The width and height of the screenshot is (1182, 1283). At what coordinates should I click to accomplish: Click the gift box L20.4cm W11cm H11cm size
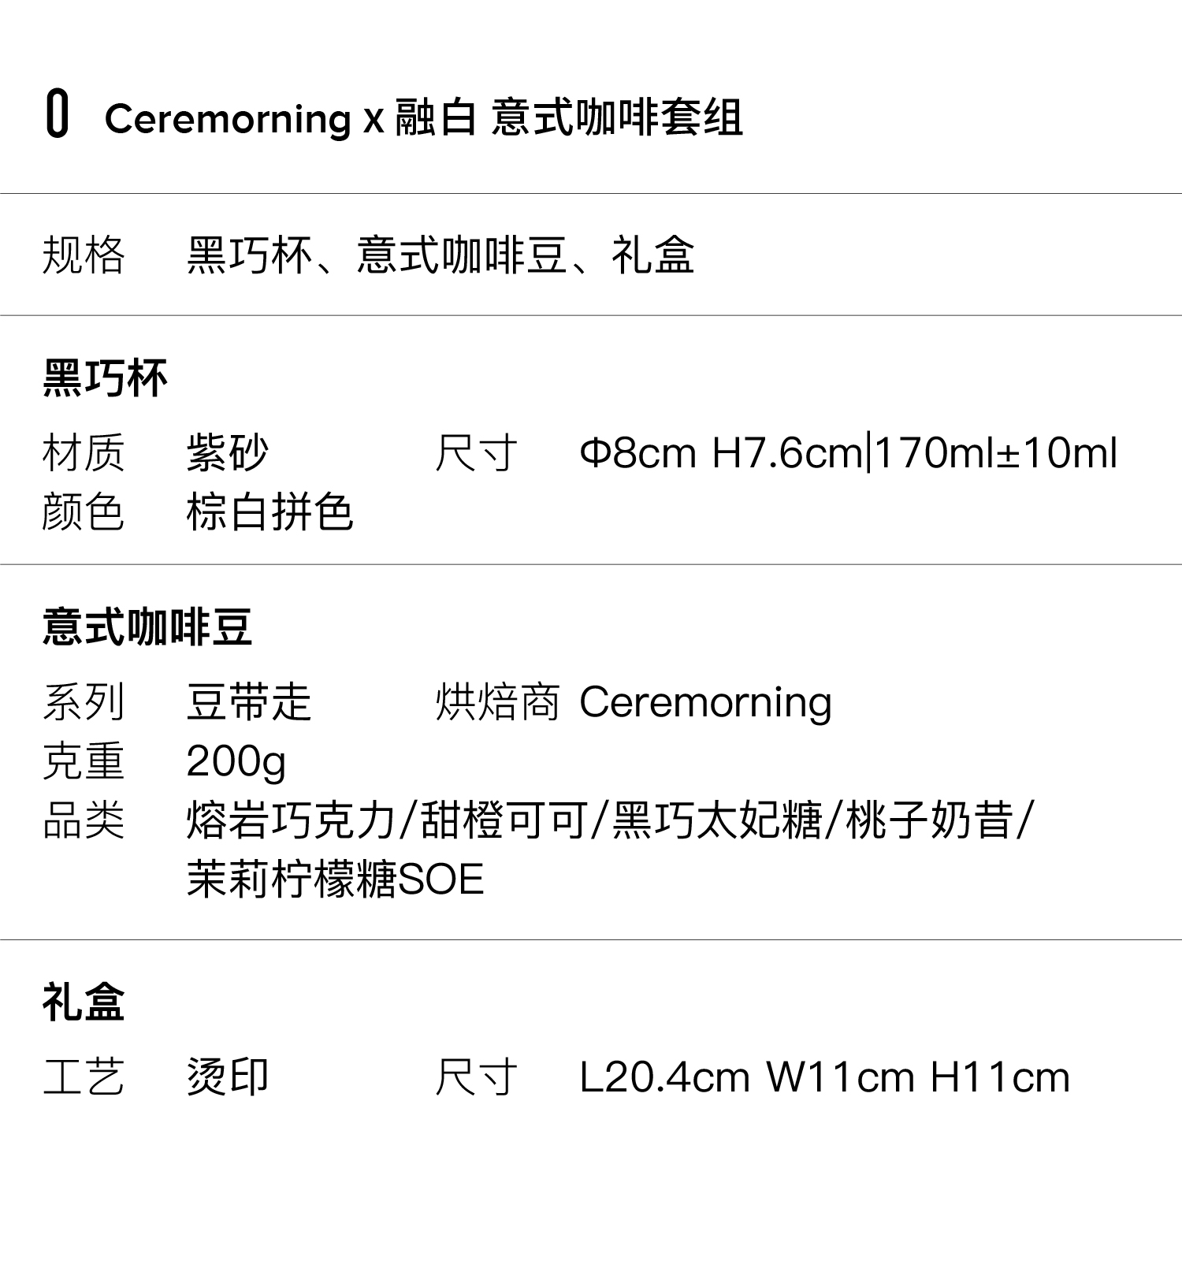pos(824,1077)
